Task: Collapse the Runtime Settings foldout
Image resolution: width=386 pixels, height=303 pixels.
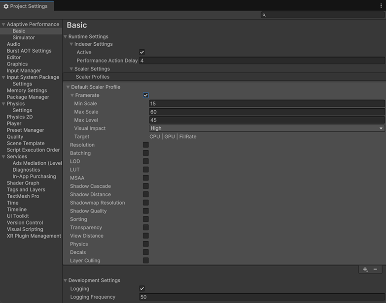Action: coord(66,37)
